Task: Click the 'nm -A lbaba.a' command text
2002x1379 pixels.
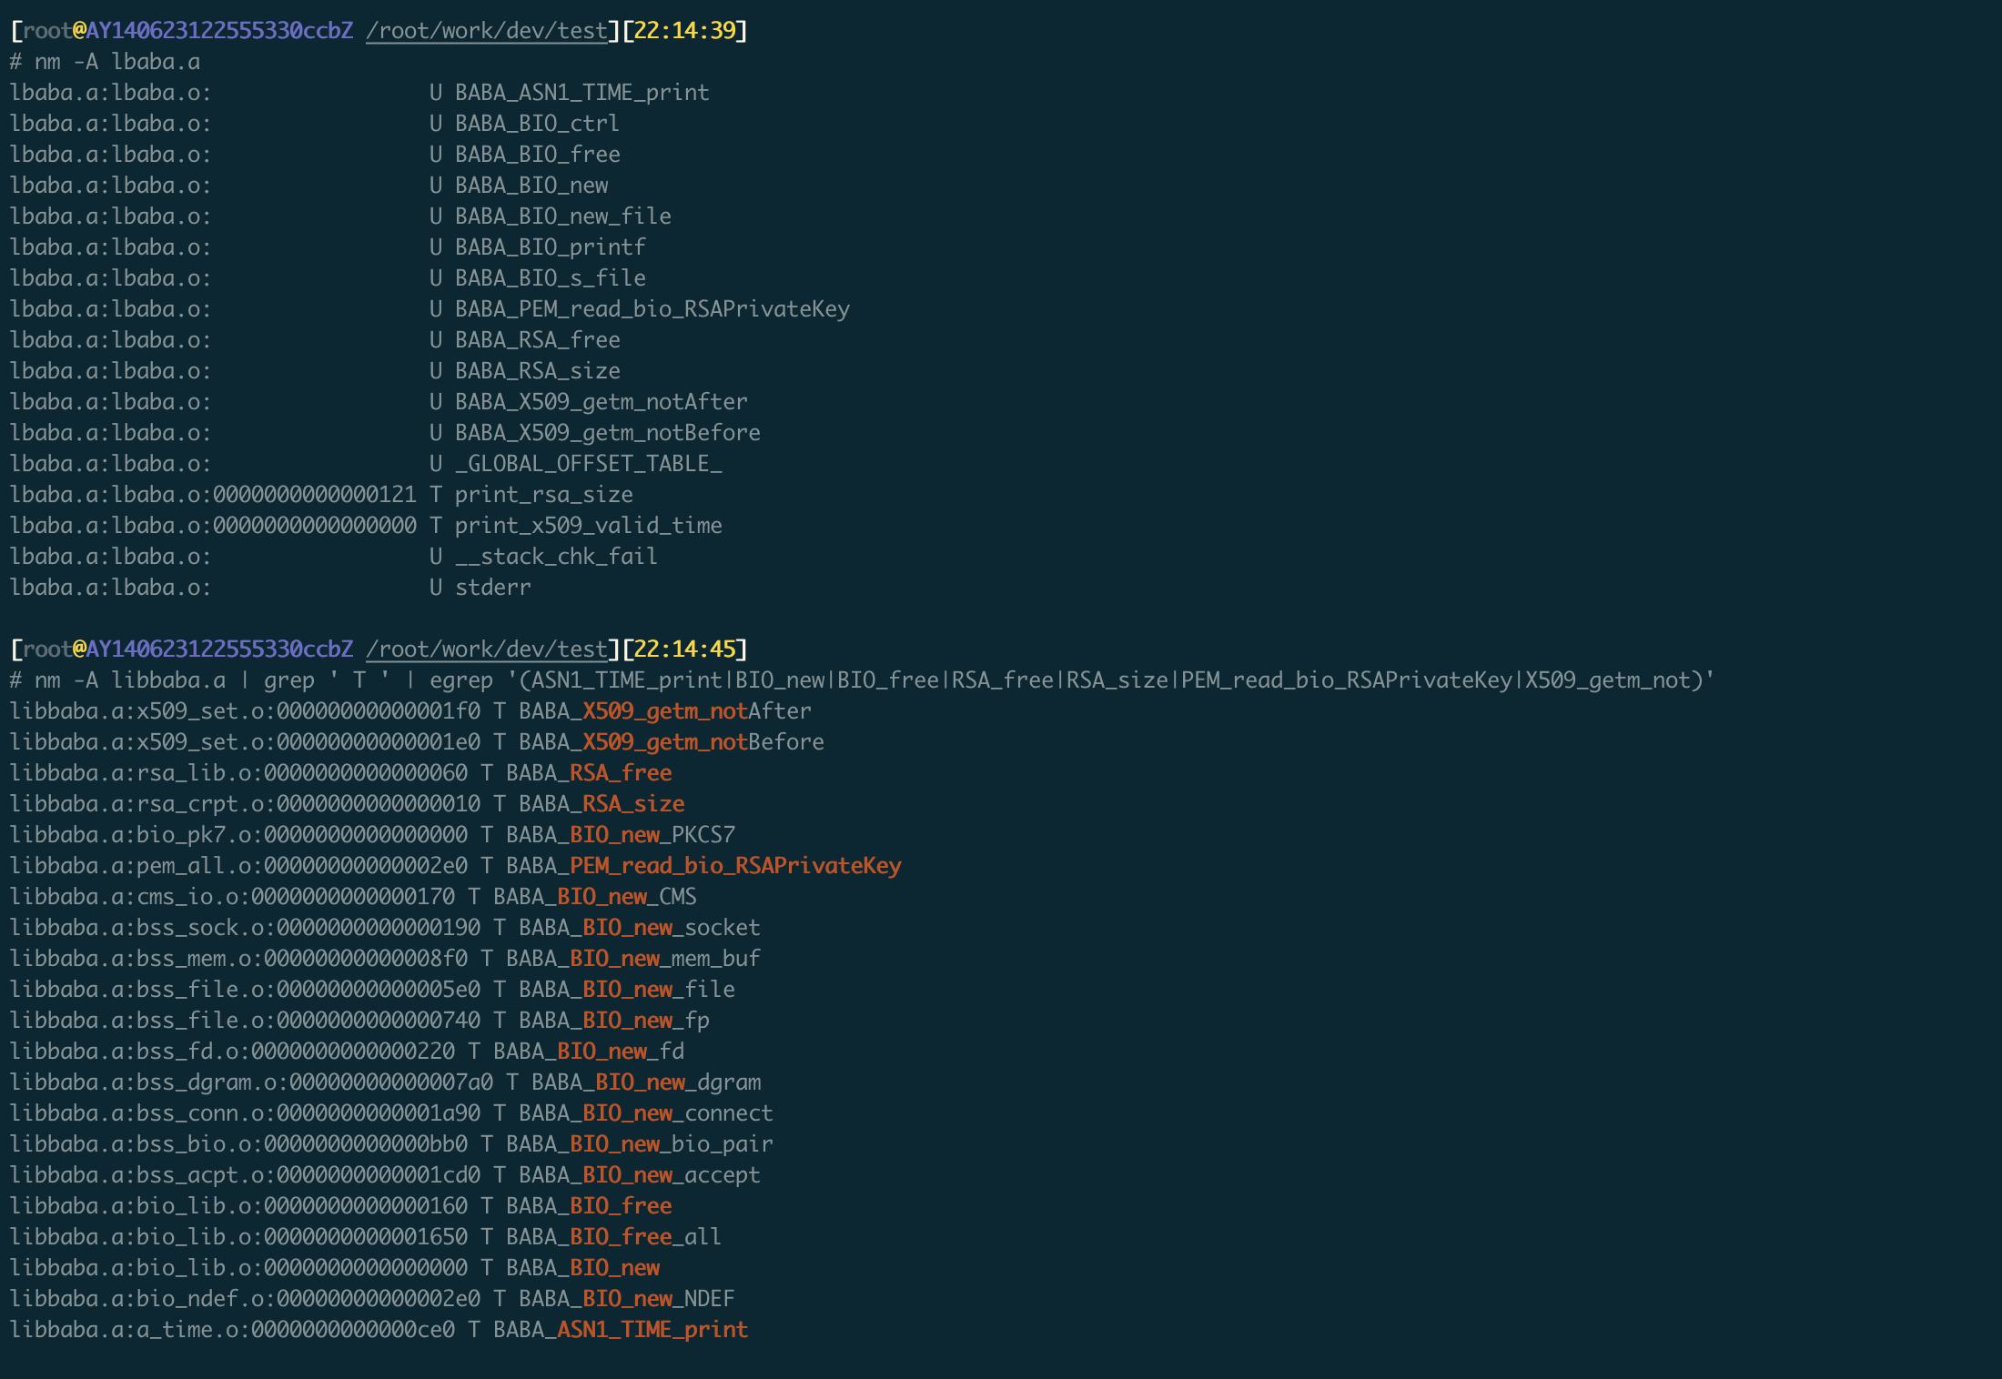Action: coord(116,62)
